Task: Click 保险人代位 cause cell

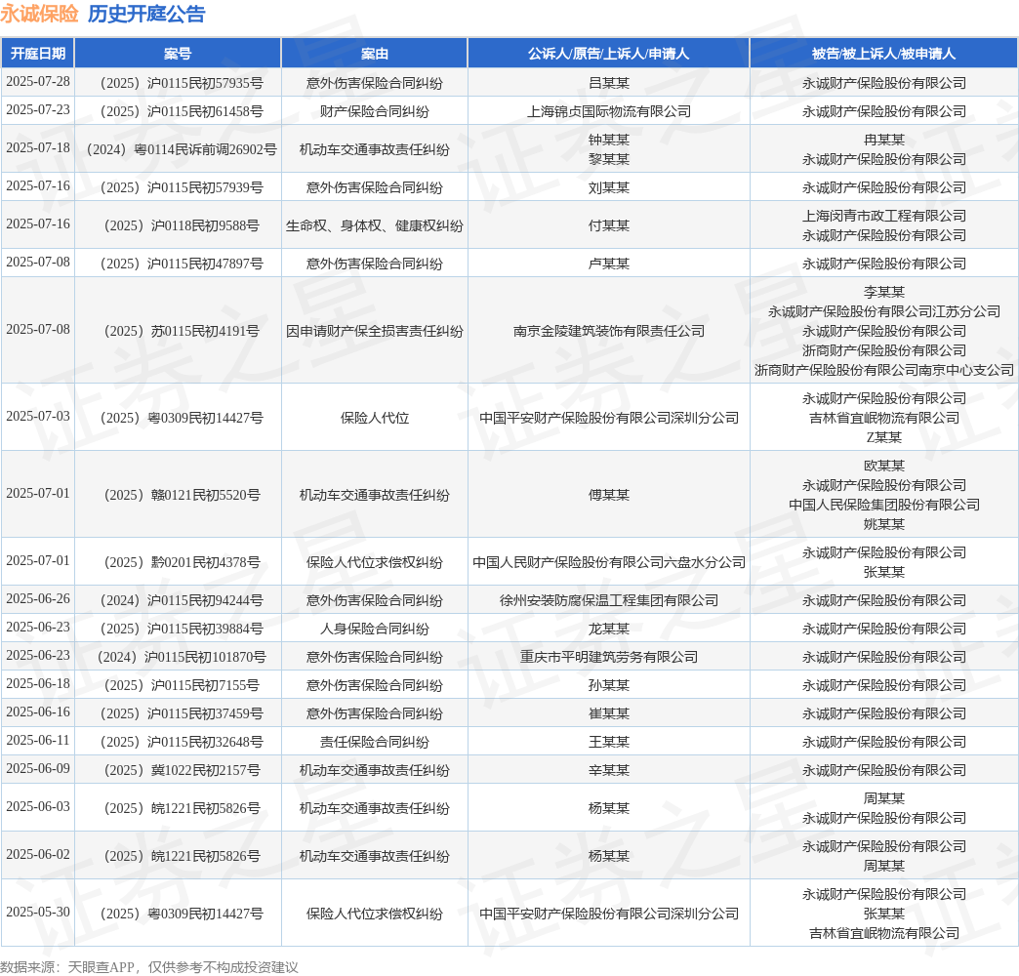Action: (x=375, y=418)
